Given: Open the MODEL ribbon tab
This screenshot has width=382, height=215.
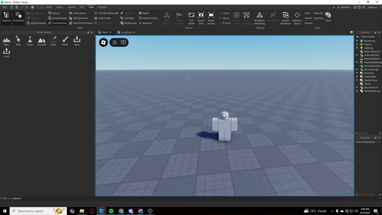Looking at the screenshot, I should (59, 7).
